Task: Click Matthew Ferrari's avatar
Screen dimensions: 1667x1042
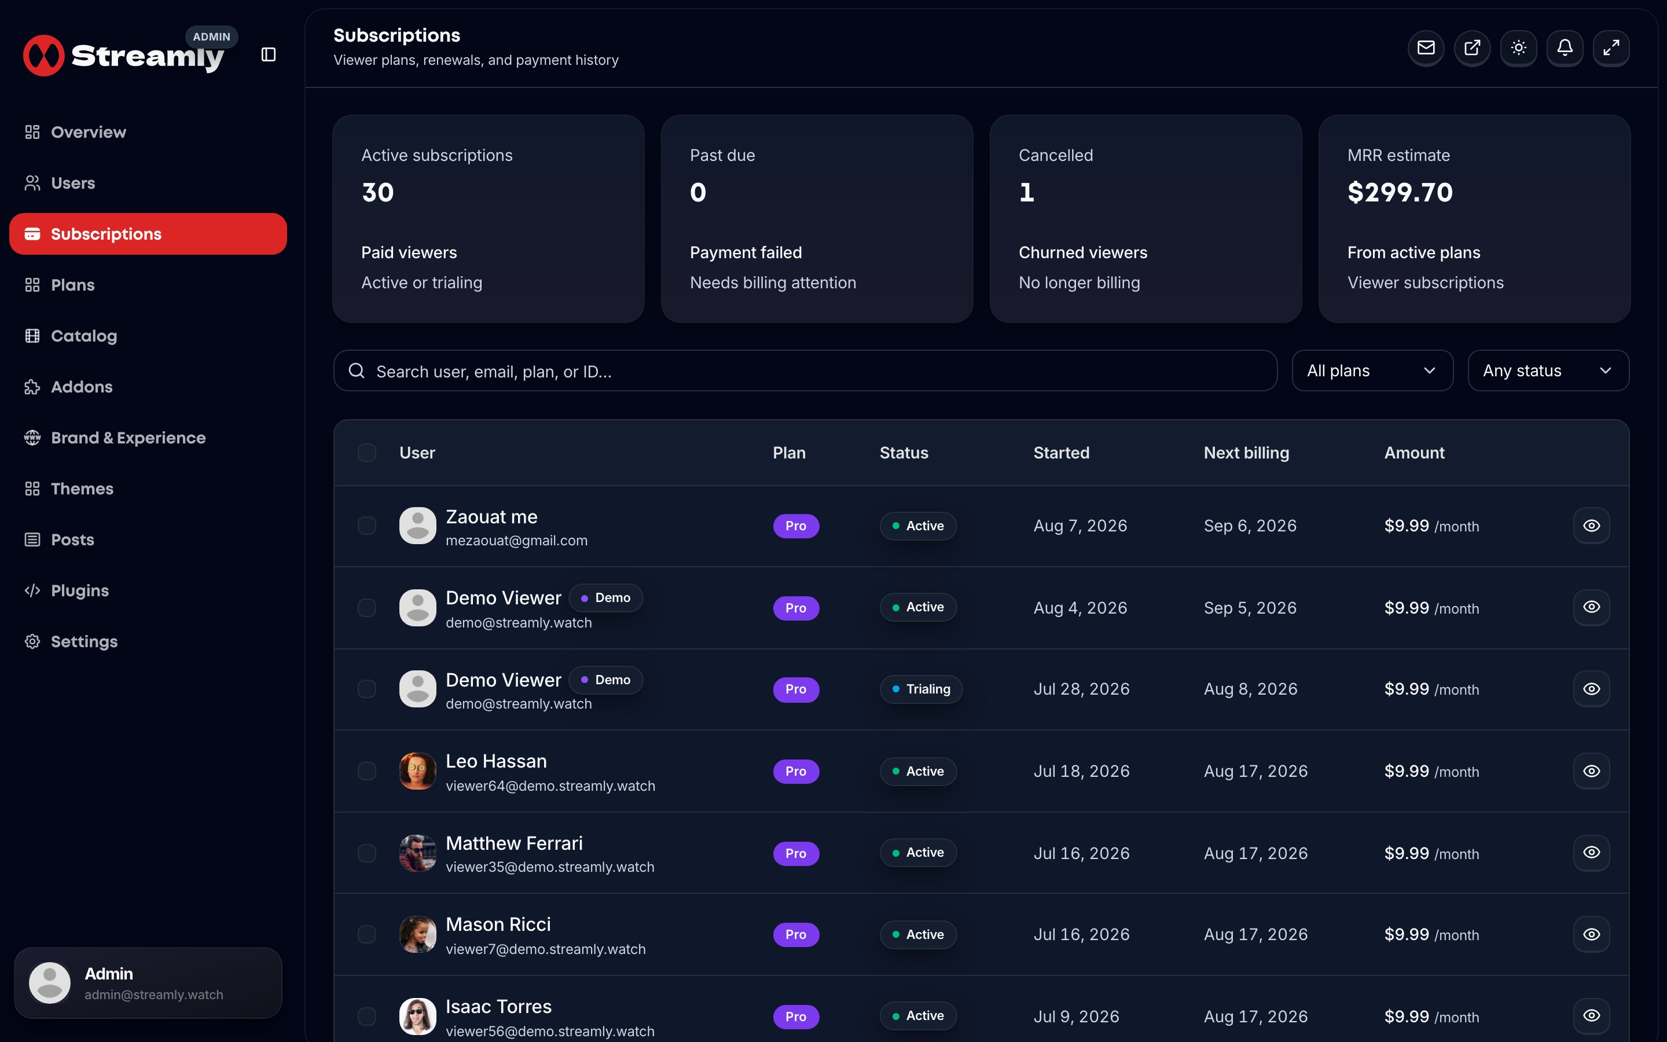Action: [417, 853]
